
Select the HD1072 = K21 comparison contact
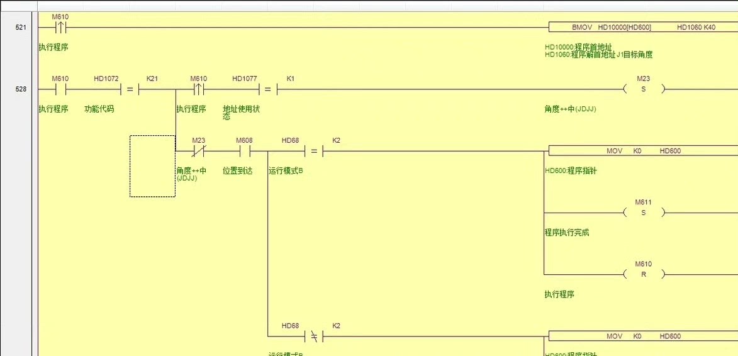pyautogui.click(x=130, y=89)
